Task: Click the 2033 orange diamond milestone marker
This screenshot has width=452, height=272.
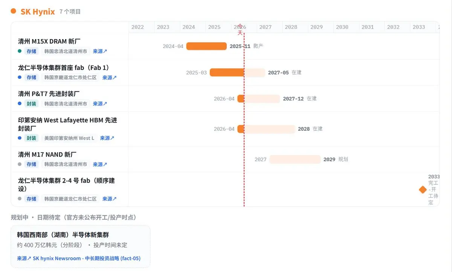Action: (423, 190)
